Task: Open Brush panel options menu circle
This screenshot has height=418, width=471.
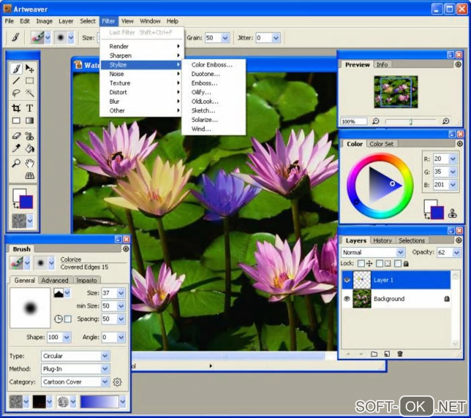Action: coord(126,249)
